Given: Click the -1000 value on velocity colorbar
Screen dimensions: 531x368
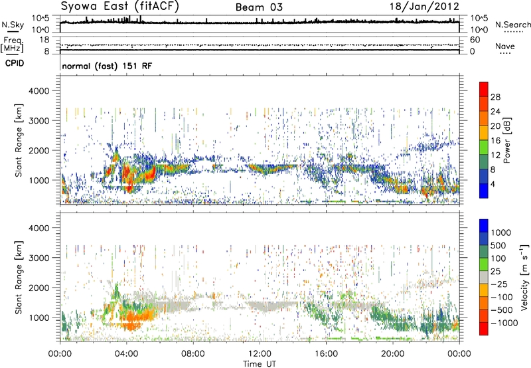Looking at the screenshot, I should tap(504, 323).
